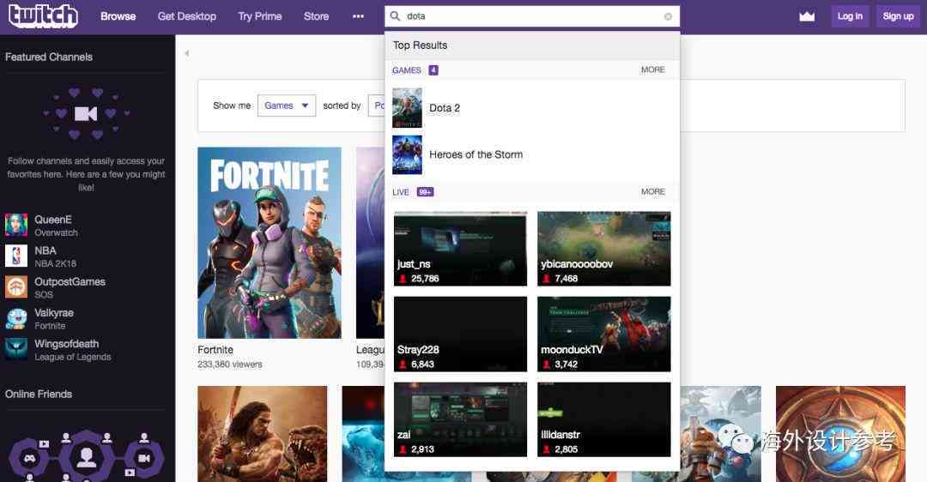Show MORE results in the Live section
The width and height of the screenshot is (927, 482).
(652, 192)
